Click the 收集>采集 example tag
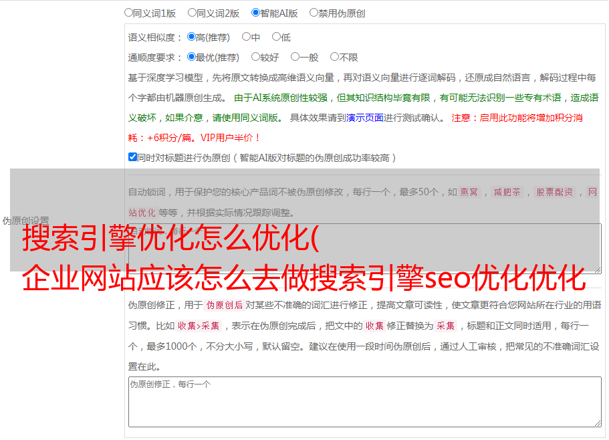 click(x=199, y=326)
